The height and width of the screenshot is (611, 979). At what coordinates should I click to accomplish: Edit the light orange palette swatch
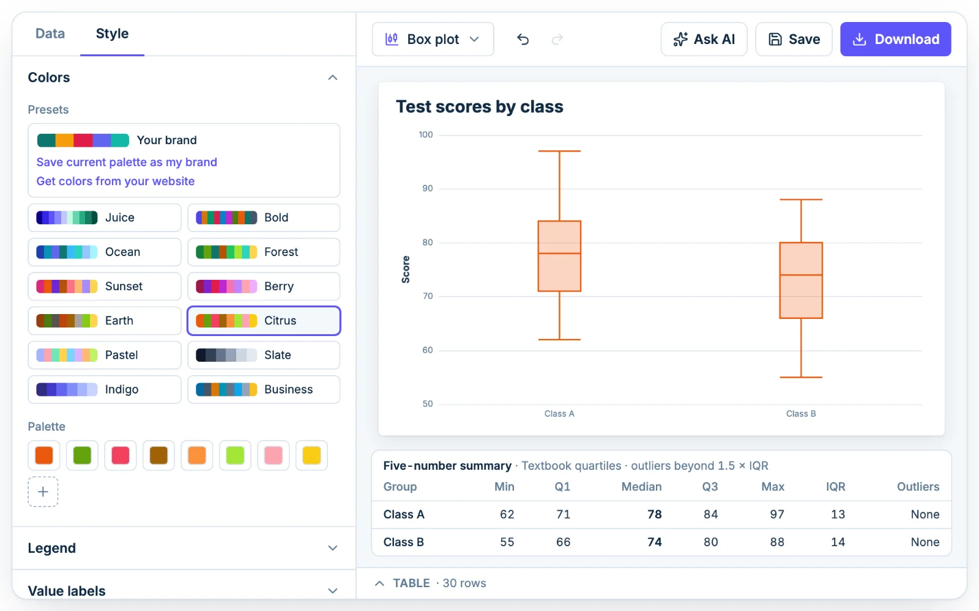[x=197, y=455]
